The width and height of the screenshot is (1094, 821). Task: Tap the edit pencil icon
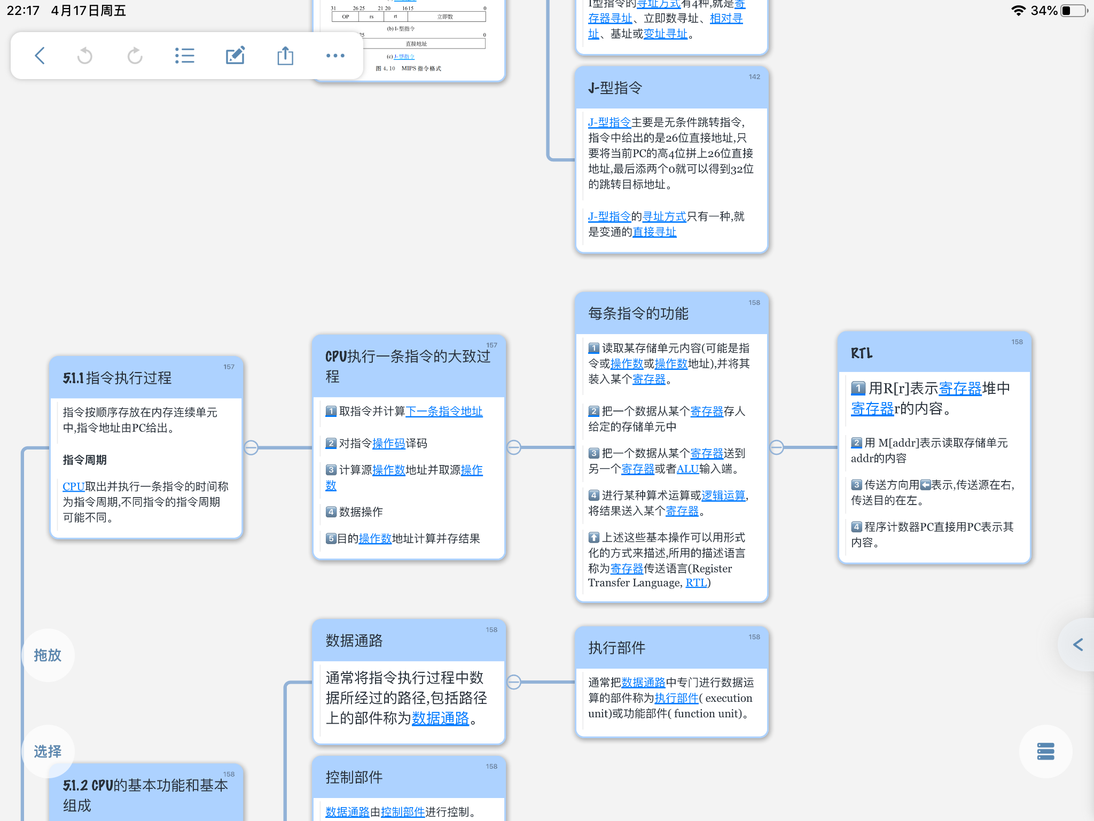[235, 56]
